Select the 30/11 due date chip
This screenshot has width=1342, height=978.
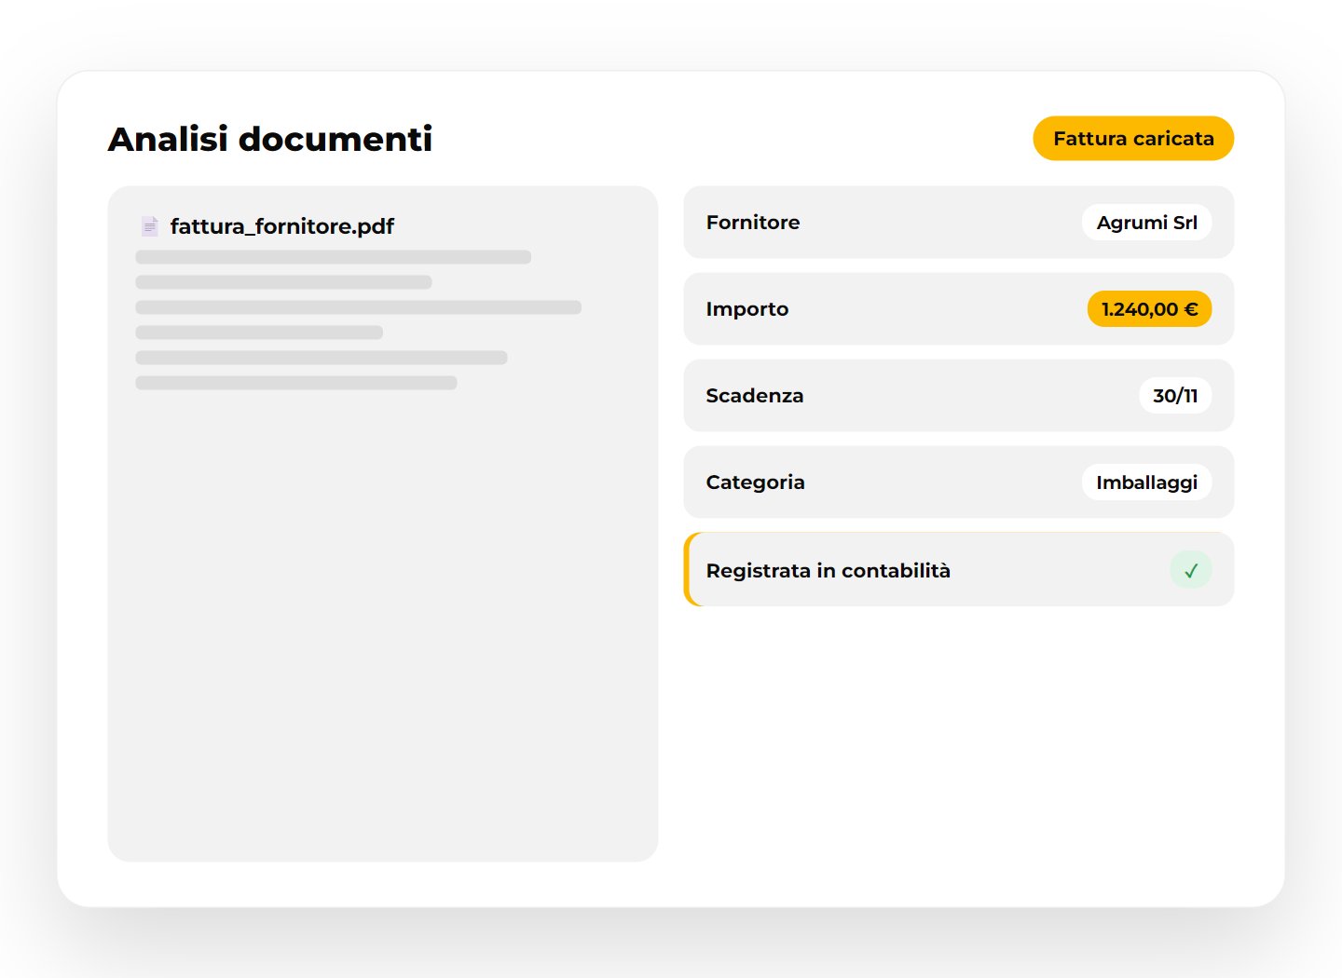pos(1175,396)
